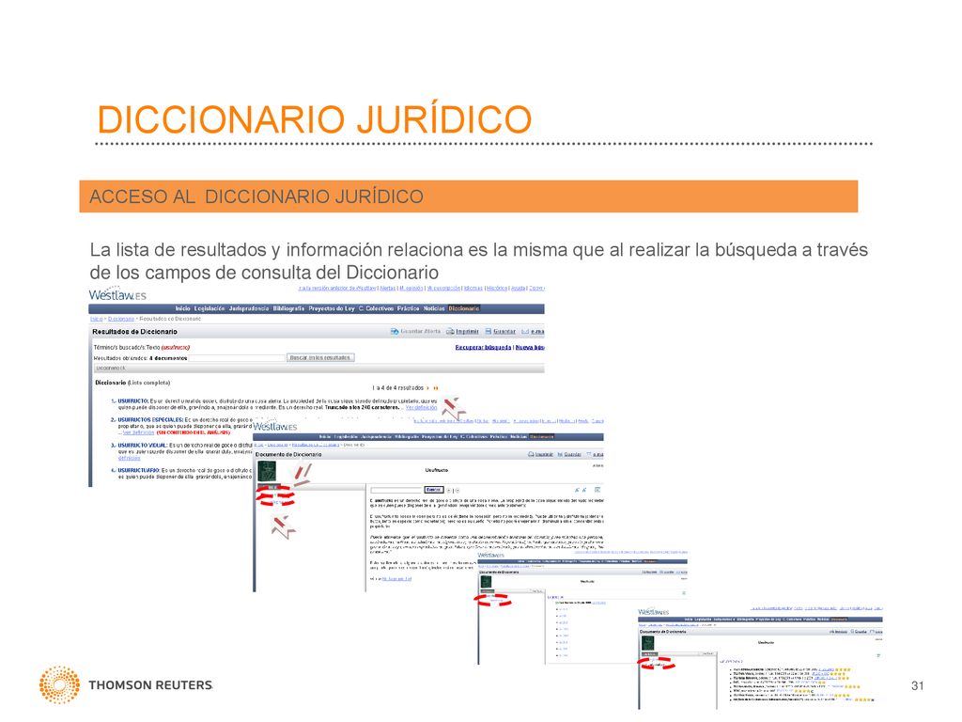Click the Guardar disk icon in results window
The image size is (962, 722).
pos(489,332)
